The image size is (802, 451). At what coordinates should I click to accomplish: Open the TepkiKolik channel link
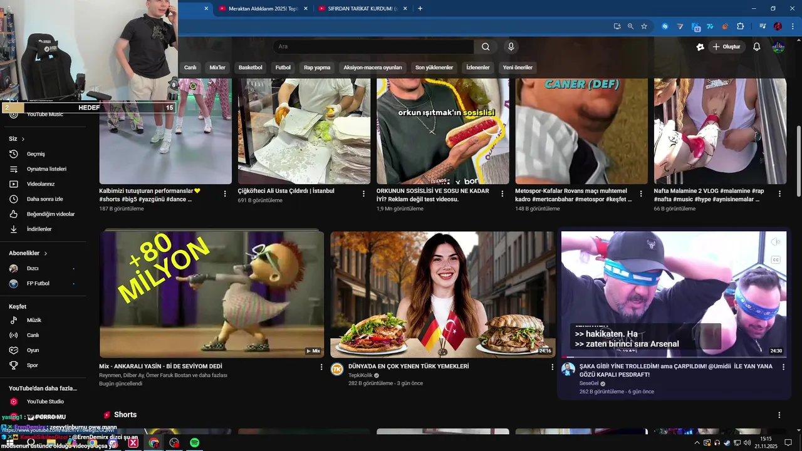360,375
